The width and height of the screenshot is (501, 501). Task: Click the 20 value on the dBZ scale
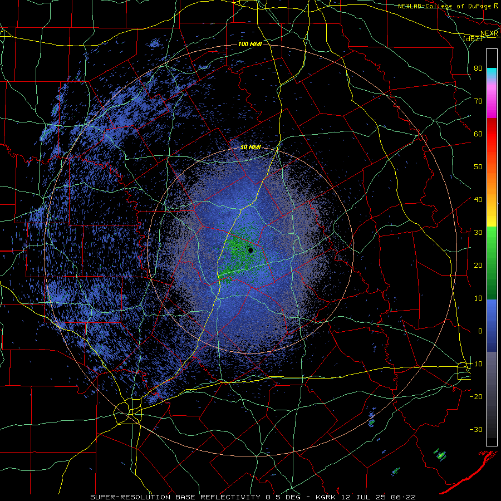tap(478, 265)
